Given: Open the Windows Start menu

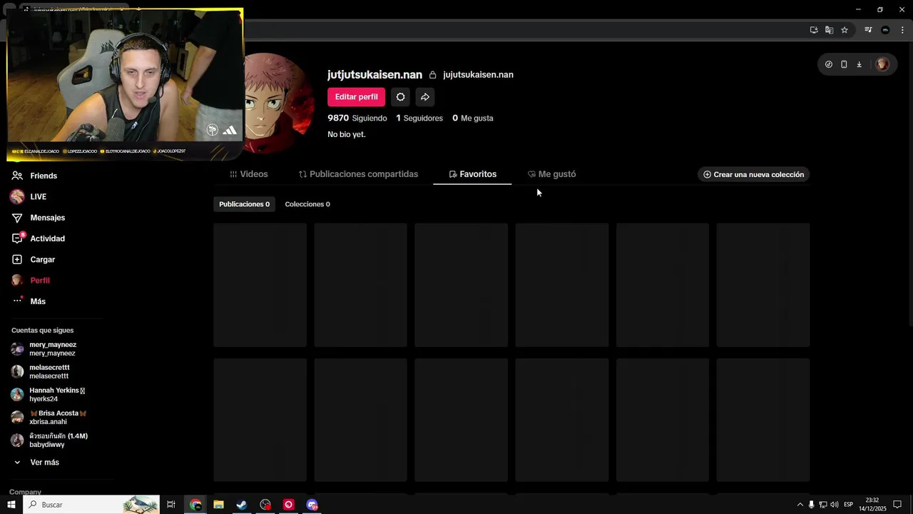Looking at the screenshot, I should (x=11, y=505).
